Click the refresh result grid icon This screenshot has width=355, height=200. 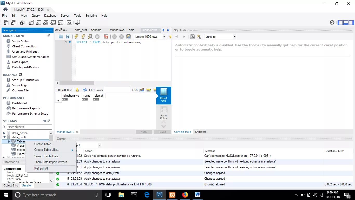(x=85, y=90)
